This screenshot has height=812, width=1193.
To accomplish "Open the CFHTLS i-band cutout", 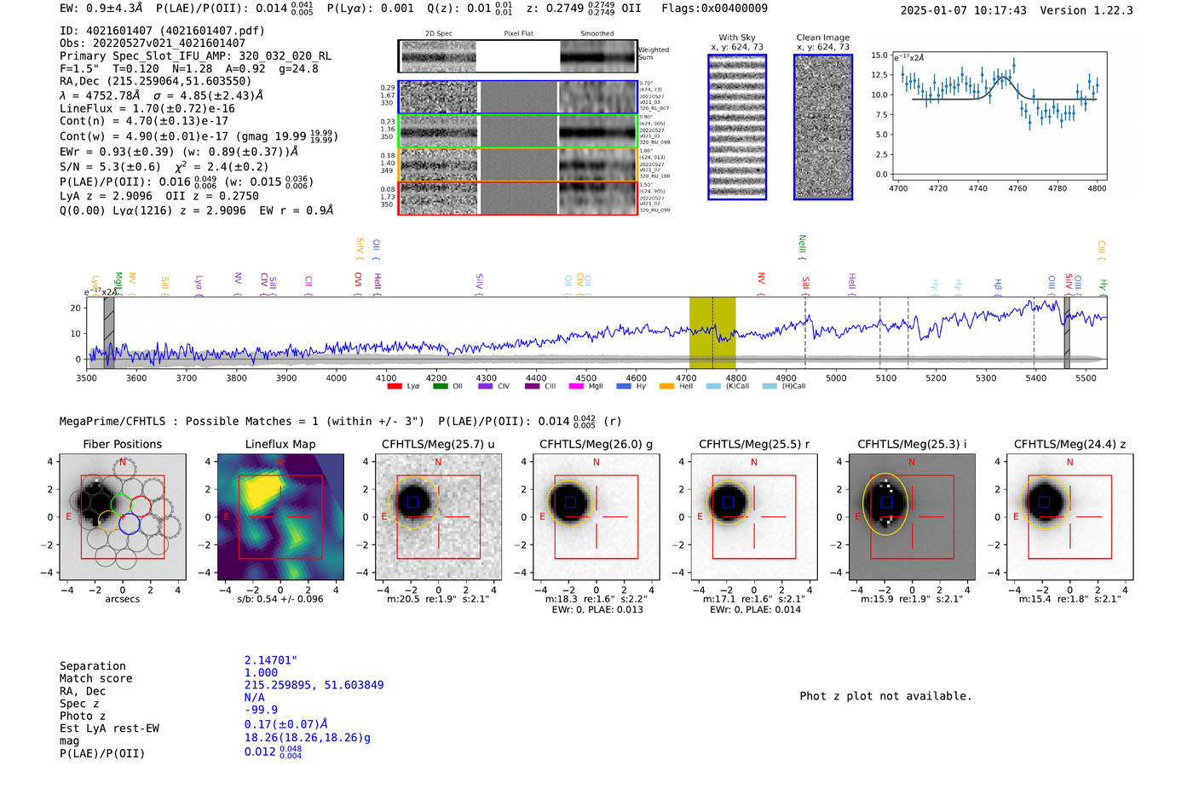I will click(912, 516).
